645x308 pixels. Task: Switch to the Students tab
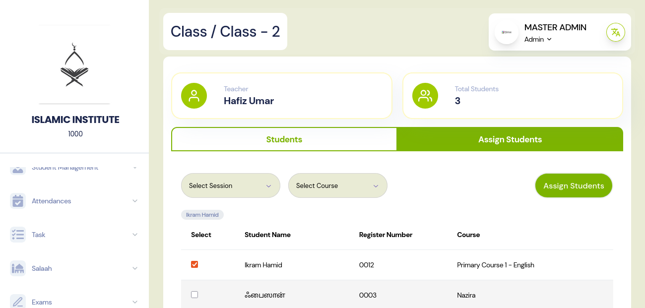pos(284,139)
